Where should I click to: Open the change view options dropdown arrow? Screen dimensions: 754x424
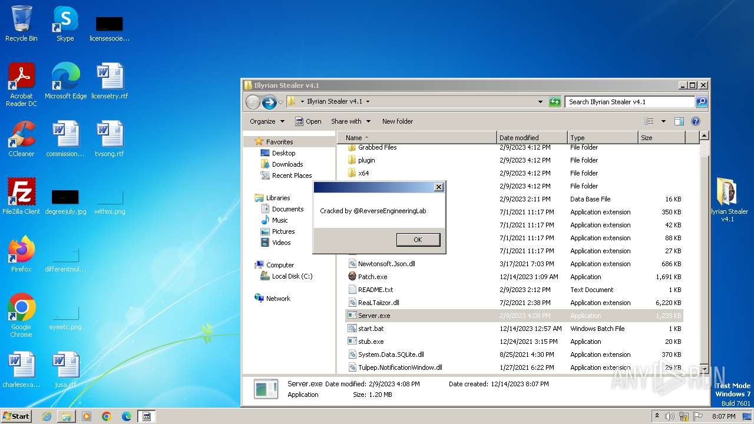tap(663, 121)
